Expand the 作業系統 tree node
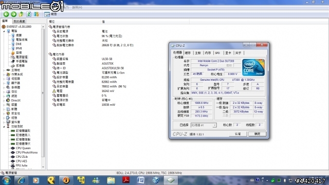329x185 pixels. pyautogui.click(x=4, y=74)
